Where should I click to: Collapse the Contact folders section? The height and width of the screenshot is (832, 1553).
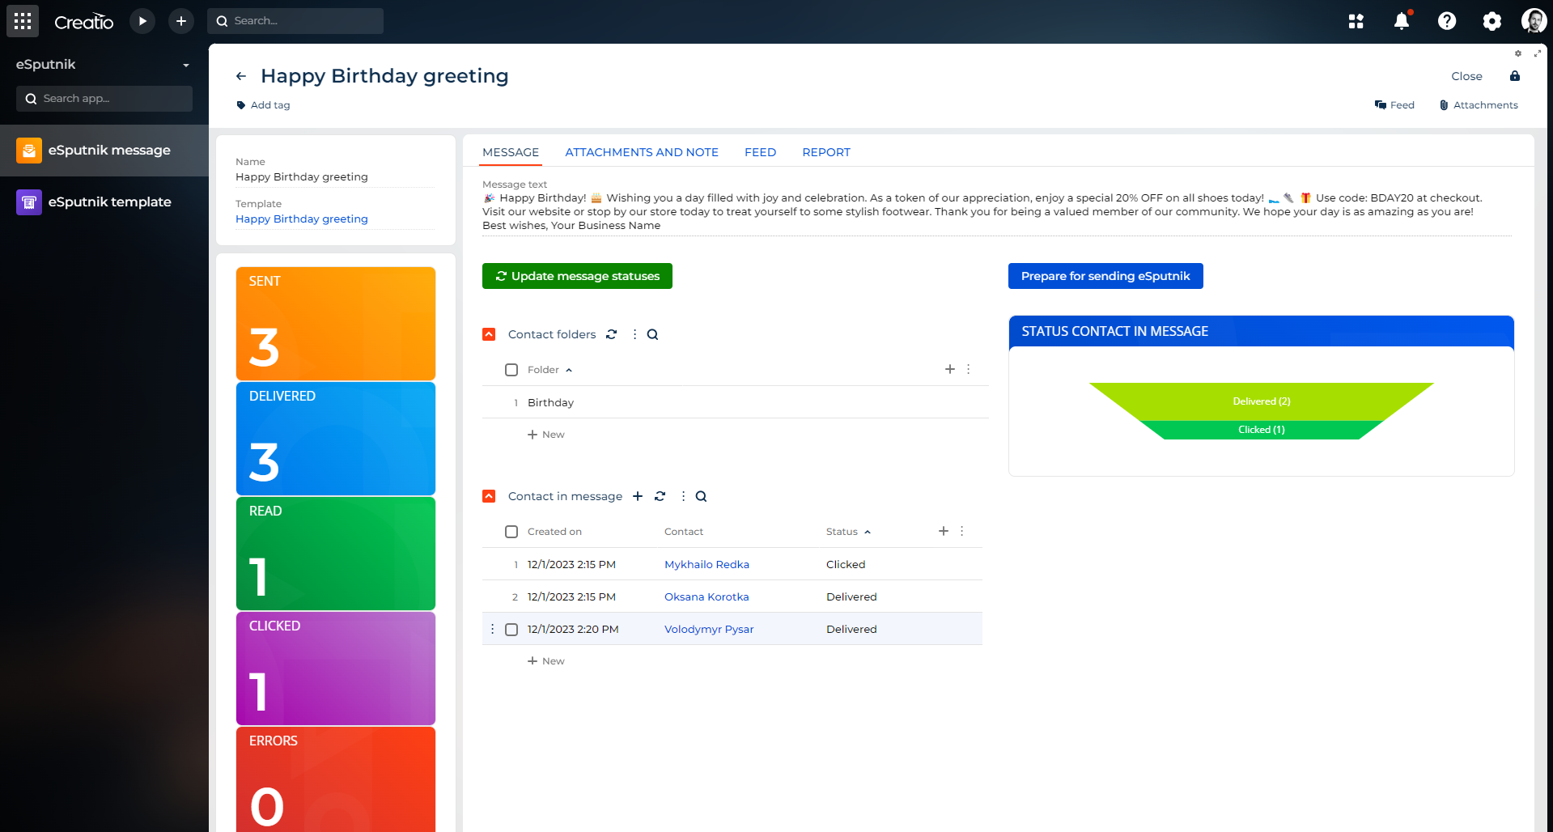pyautogui.click(x=489, y=334)
